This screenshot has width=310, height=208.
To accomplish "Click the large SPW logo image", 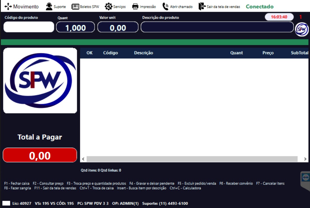I will (40, 80).
